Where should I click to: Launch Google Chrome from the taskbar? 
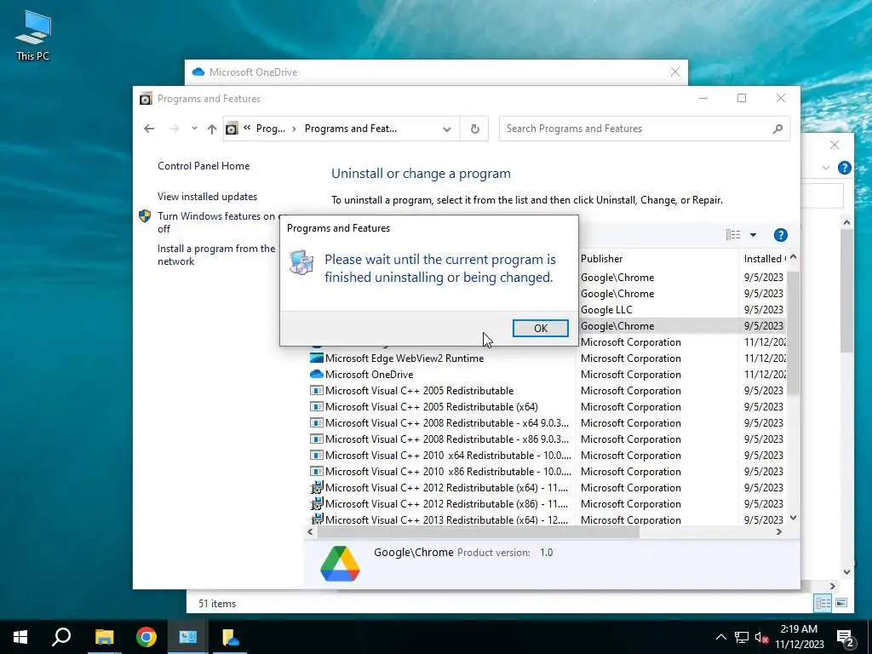[x=146, y=637]
